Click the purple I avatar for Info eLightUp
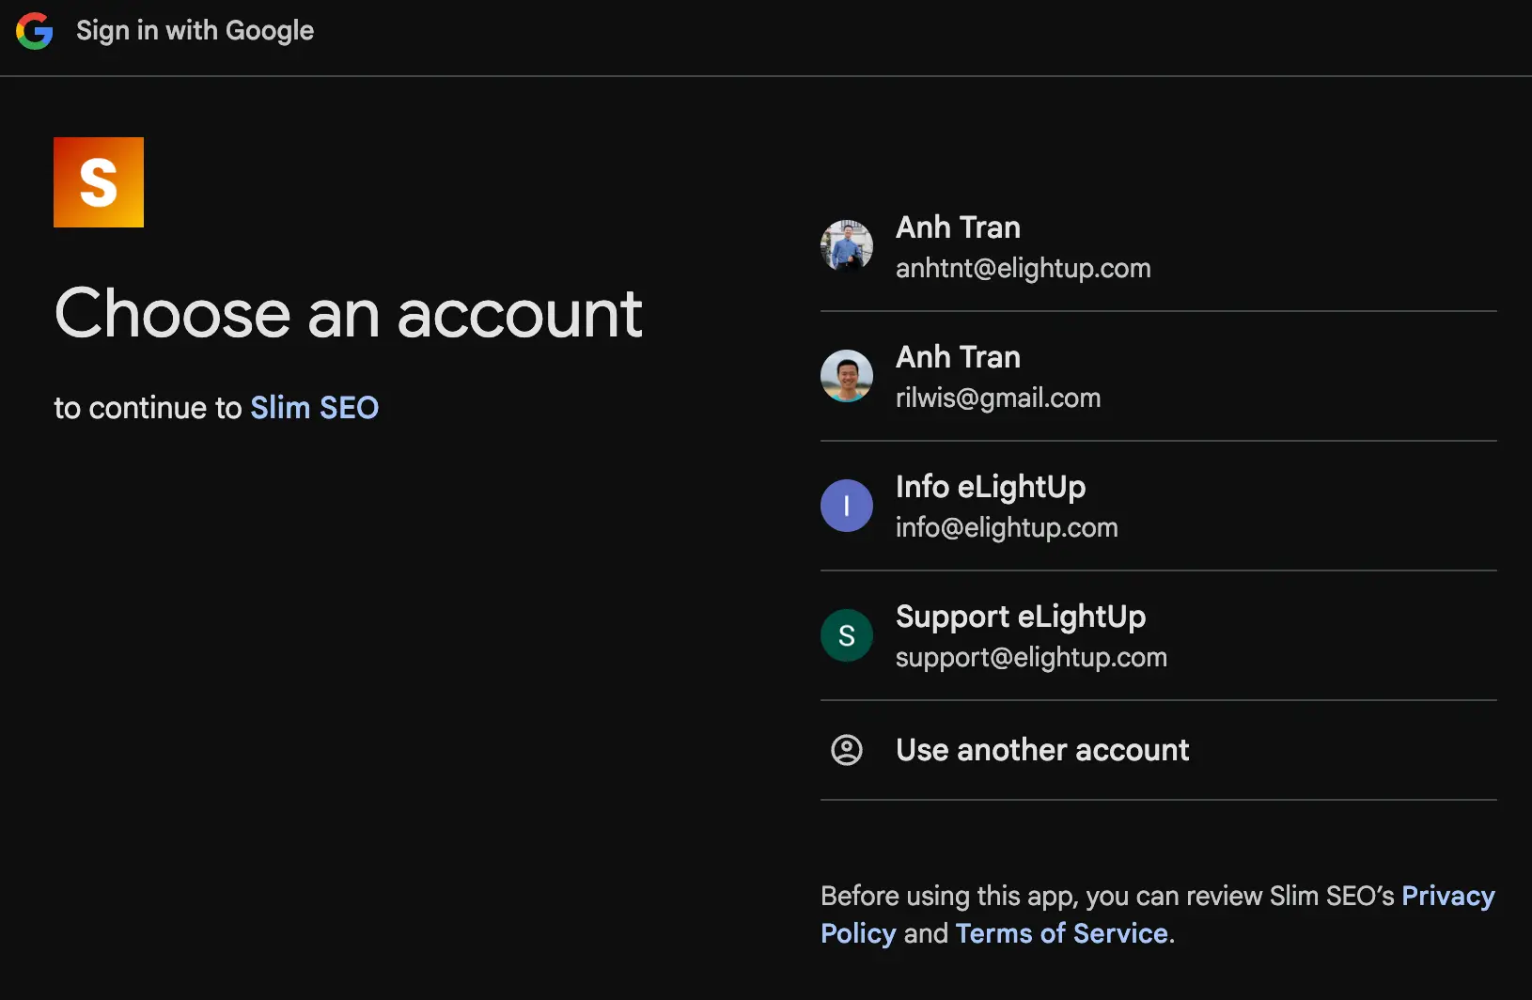 [847, 506]
